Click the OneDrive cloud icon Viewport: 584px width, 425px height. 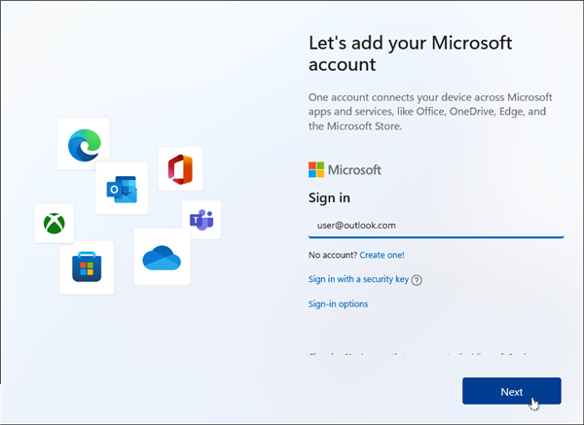[162, 258]
